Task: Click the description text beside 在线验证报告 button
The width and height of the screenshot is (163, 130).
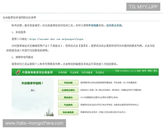Action: 111,90
